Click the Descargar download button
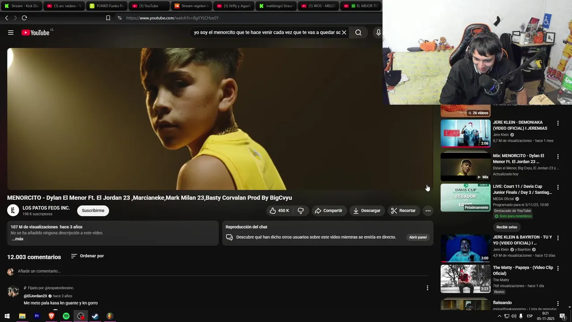Screen dimensions: 572x322 point(367,211)
